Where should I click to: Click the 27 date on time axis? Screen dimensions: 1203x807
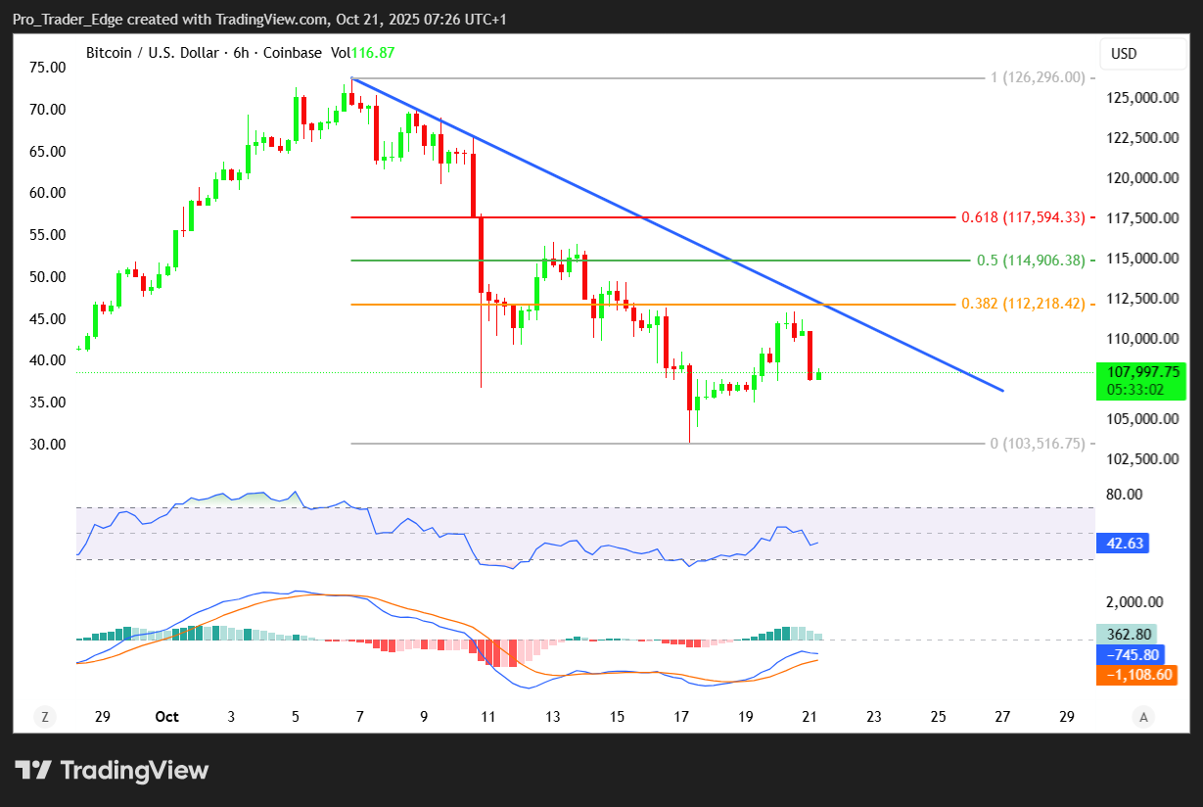[1002, 717]
